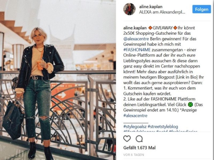Click aline.kaplan username in the caption
Viewport: 214px width, 160px height.
(x=135, y=28)
